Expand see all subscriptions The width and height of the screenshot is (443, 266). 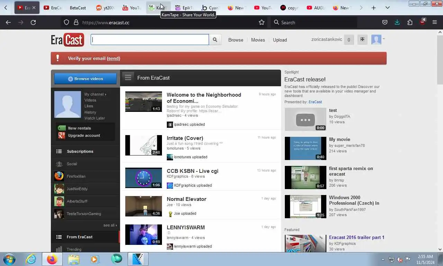pos(110,225)
